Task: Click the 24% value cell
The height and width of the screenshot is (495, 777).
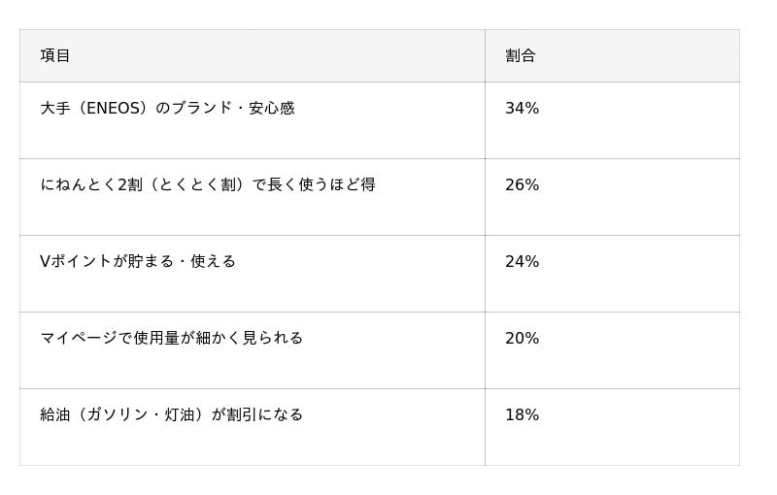Action: 522,262
